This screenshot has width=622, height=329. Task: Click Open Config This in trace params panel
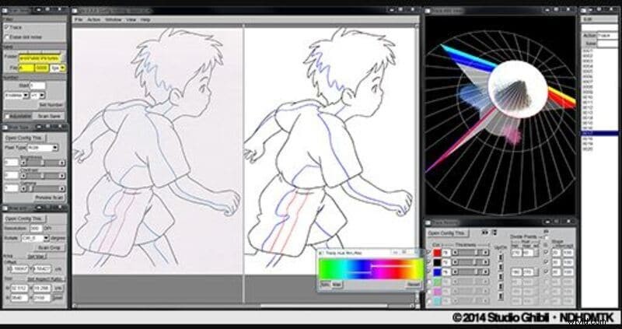(x=448, y=233)
